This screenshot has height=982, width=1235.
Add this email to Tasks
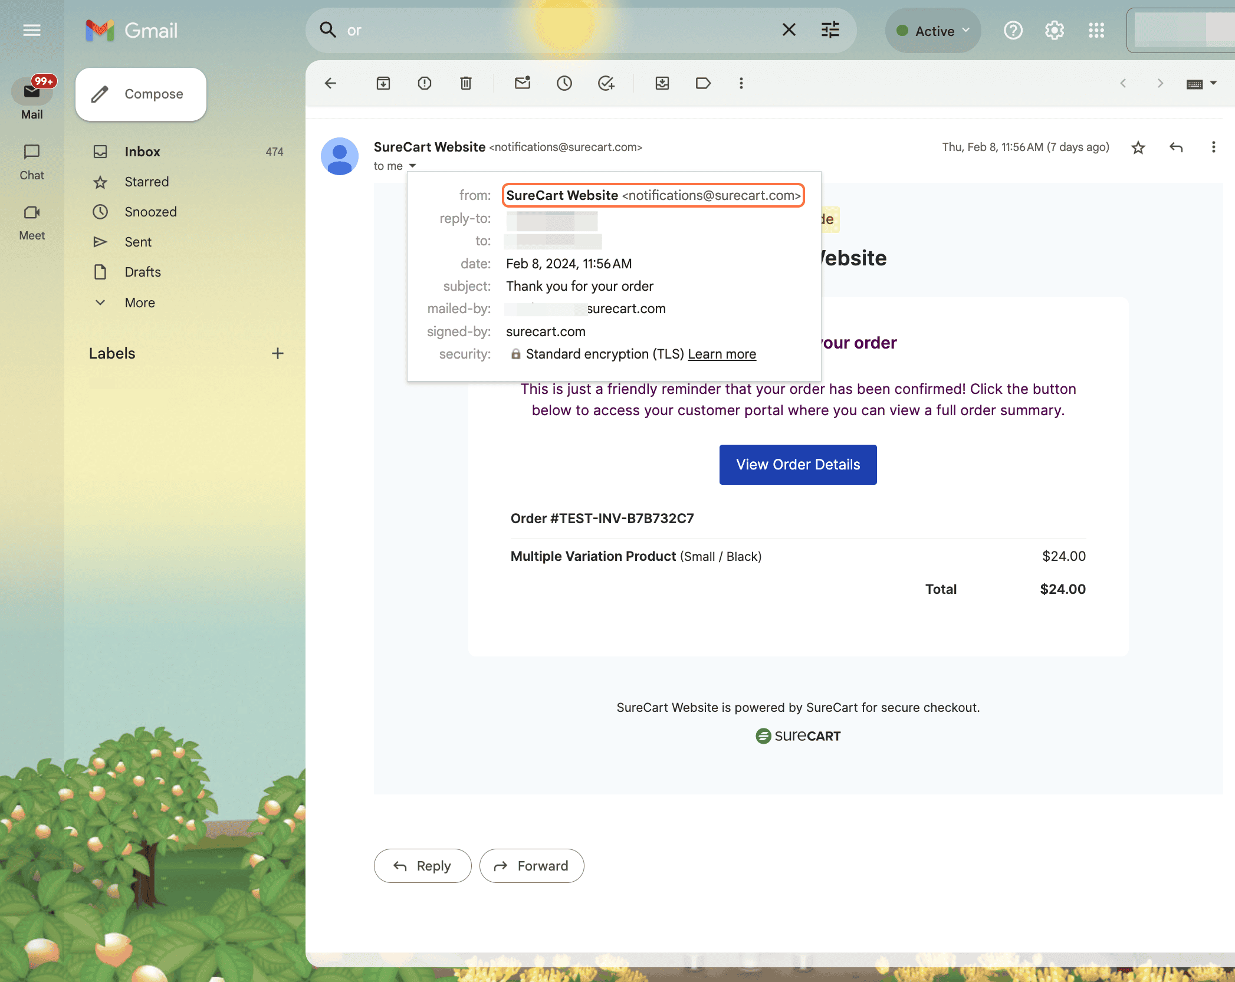606,83
